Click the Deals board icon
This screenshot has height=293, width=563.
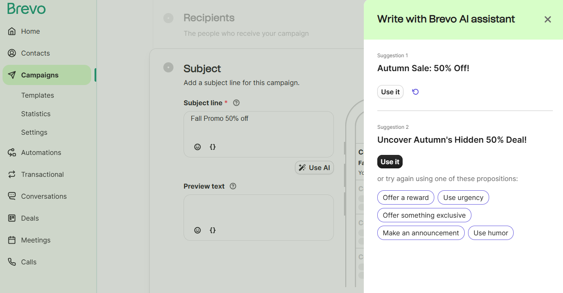[12, 218]
